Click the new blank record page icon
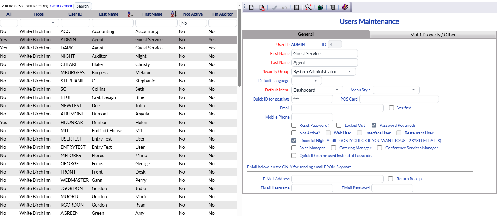Image resolution: width=497 pixels, height=216 pixels. [251, 8]
